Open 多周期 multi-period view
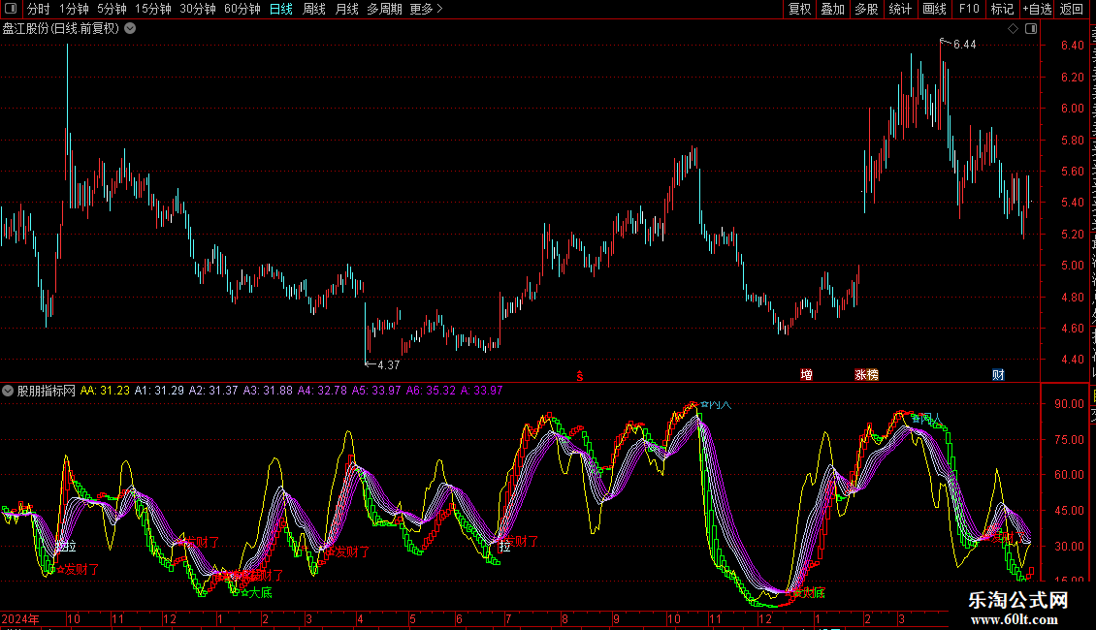 pos(384,9)
